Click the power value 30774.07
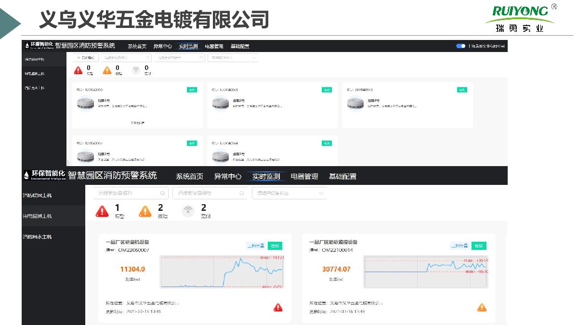This screenshot has width=578, height=325. pos(336,269)
